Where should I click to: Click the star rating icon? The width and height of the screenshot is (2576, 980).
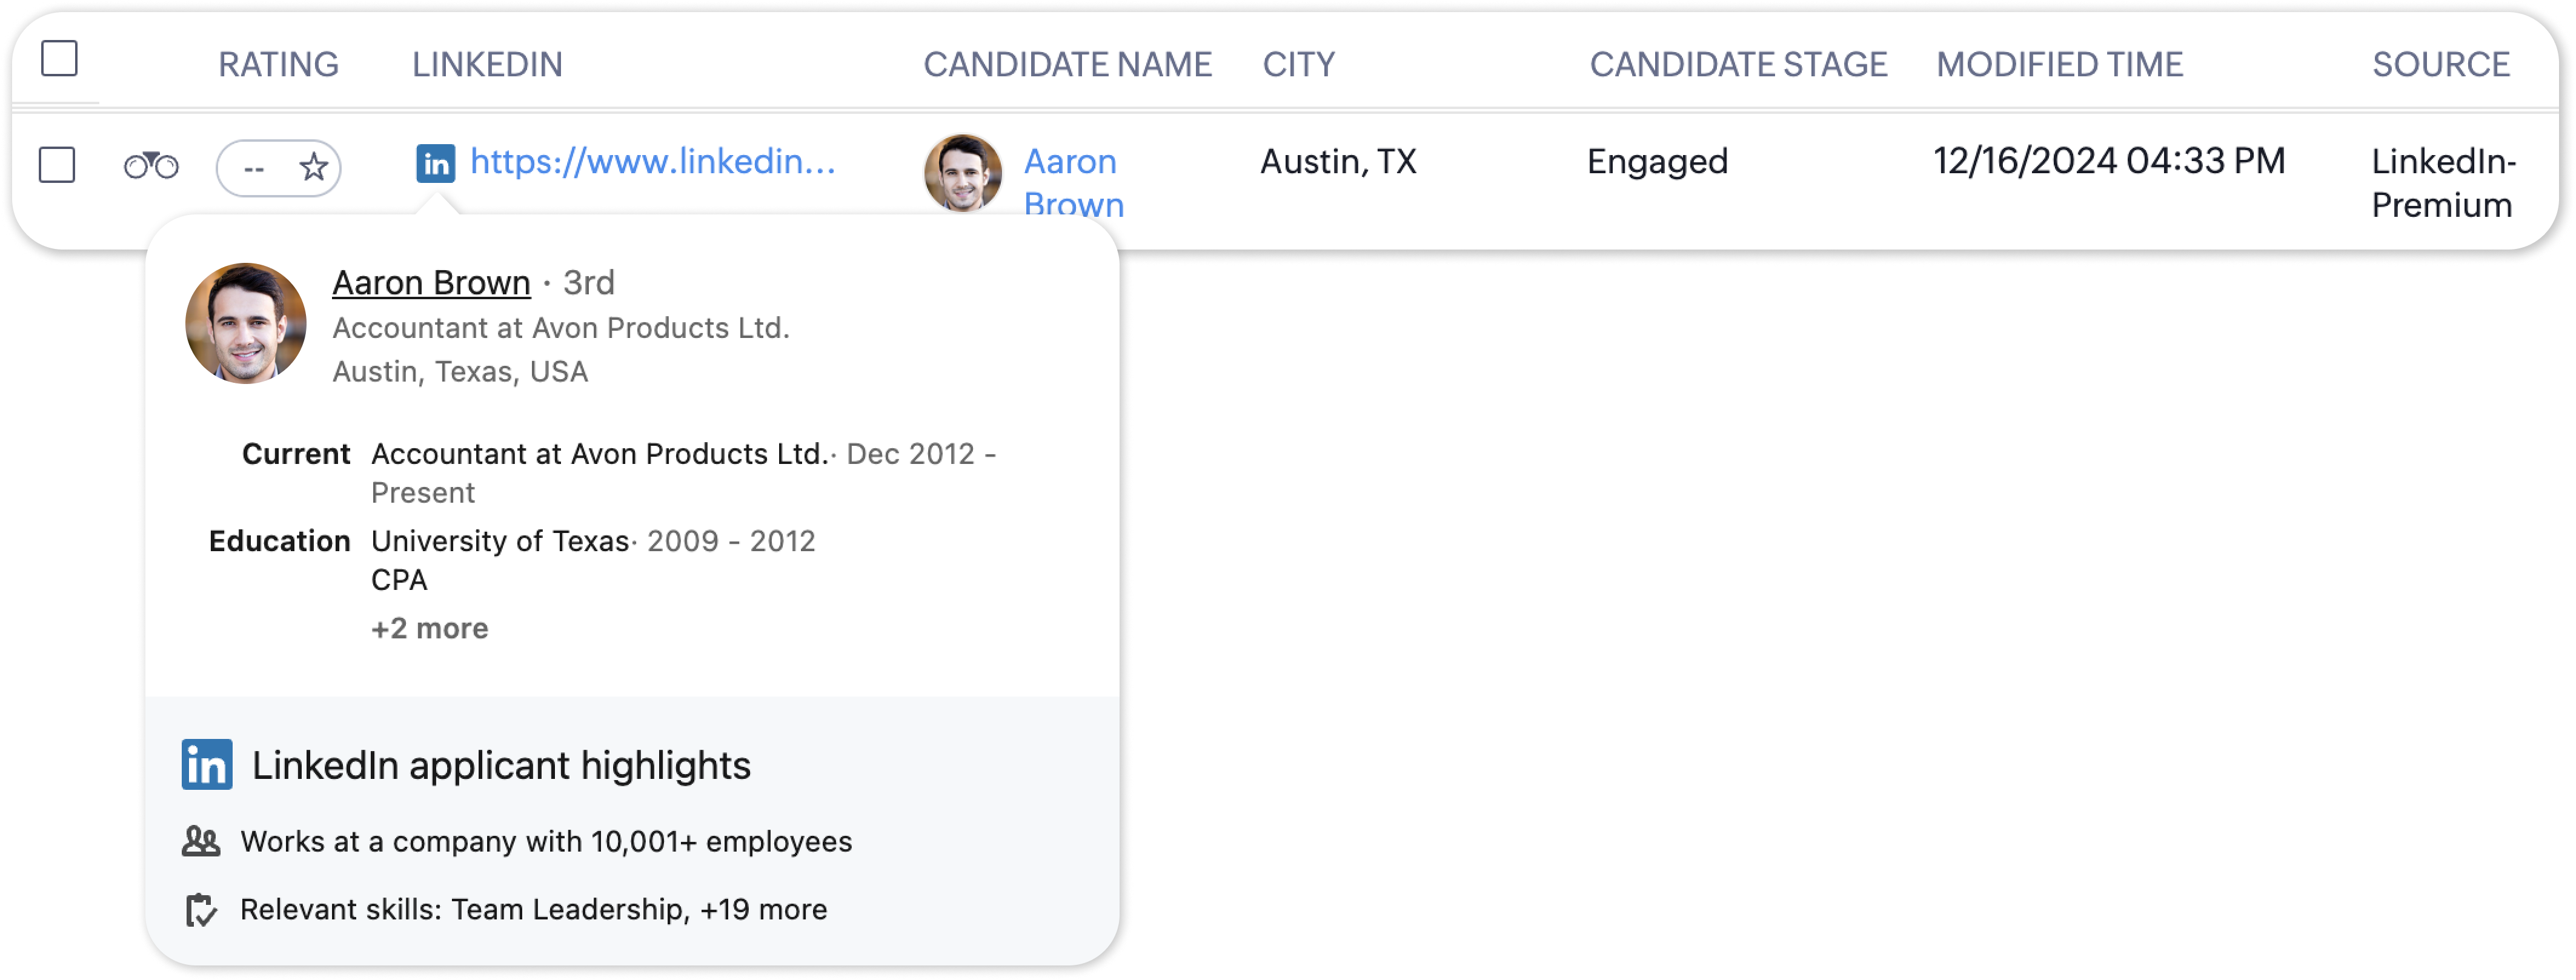(x=314, y=167)
